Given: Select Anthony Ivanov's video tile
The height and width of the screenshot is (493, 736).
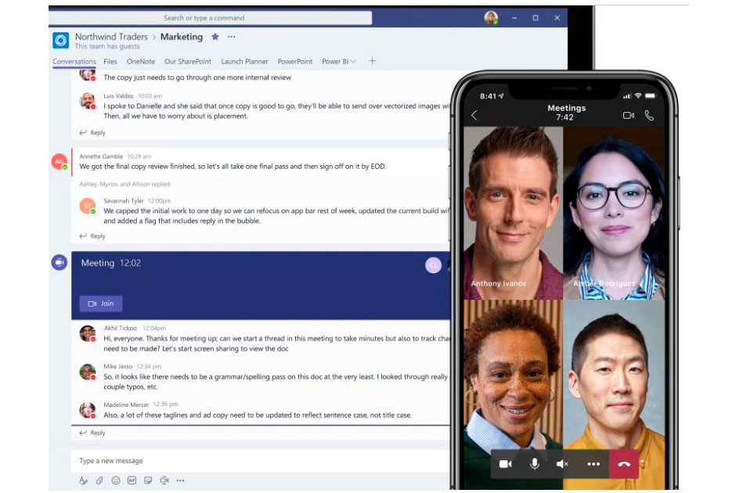Looking at the screenshot, I should (513, 213).
